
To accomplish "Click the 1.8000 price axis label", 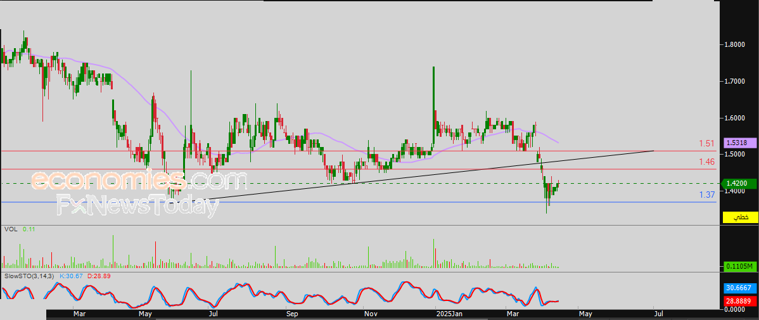I will tap(735, 45).
